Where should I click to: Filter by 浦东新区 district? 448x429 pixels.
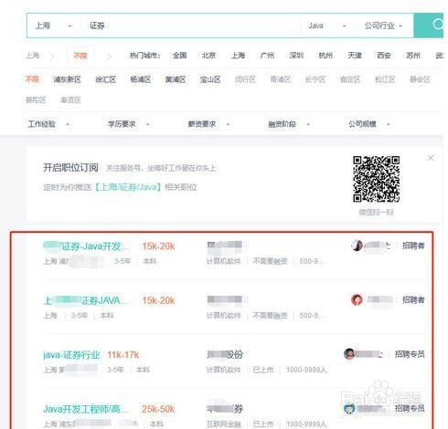67,79
